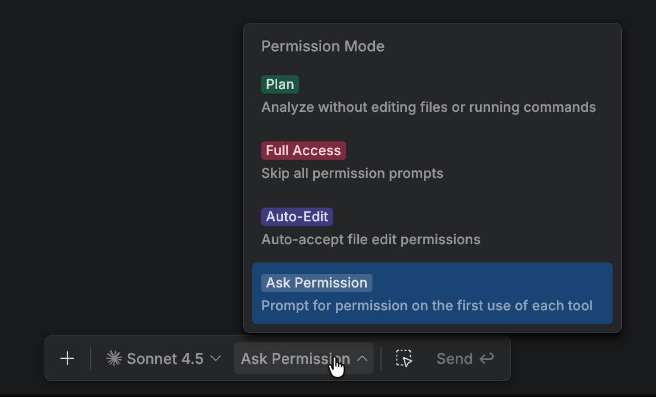Viewport: 656px width, 397px height.
Task: Click the Permission Mode header text
Action: click(x=323, y=46)
